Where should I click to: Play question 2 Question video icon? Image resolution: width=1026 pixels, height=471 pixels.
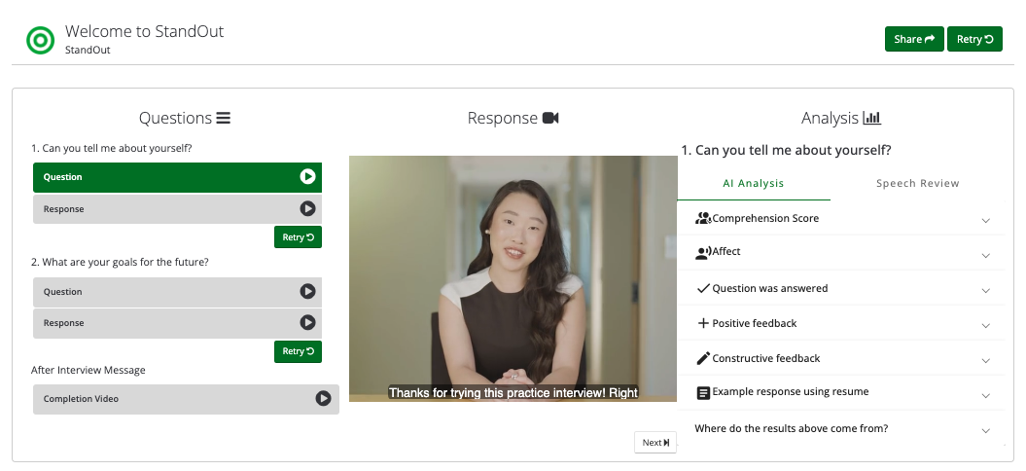pyautogui.click(x=307, y=291)
